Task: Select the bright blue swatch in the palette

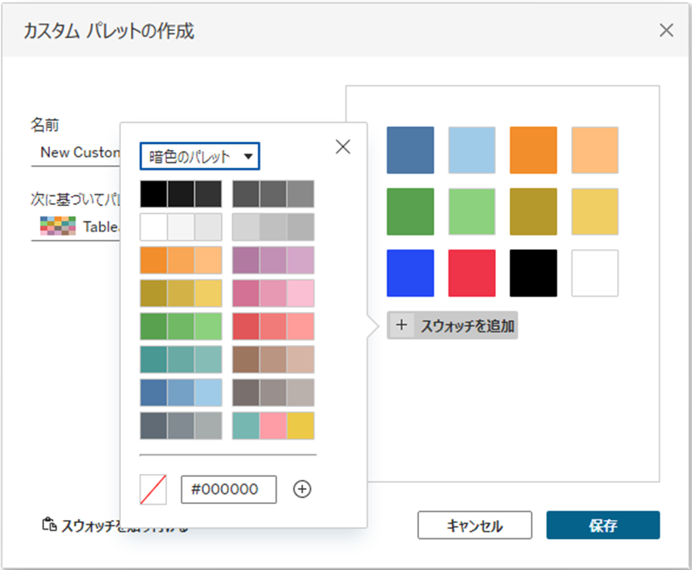Action: (410, 273)
